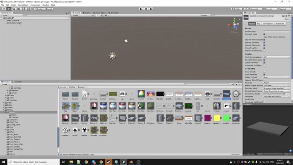Select the Move tool in the toolbar
The image size is (293, 165).
tap(9, 9)
